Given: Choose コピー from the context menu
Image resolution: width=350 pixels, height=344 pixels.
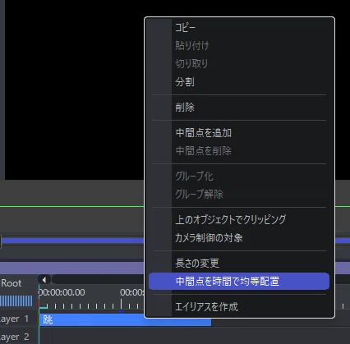Looking at the screenshot, I should coord(239,28).
